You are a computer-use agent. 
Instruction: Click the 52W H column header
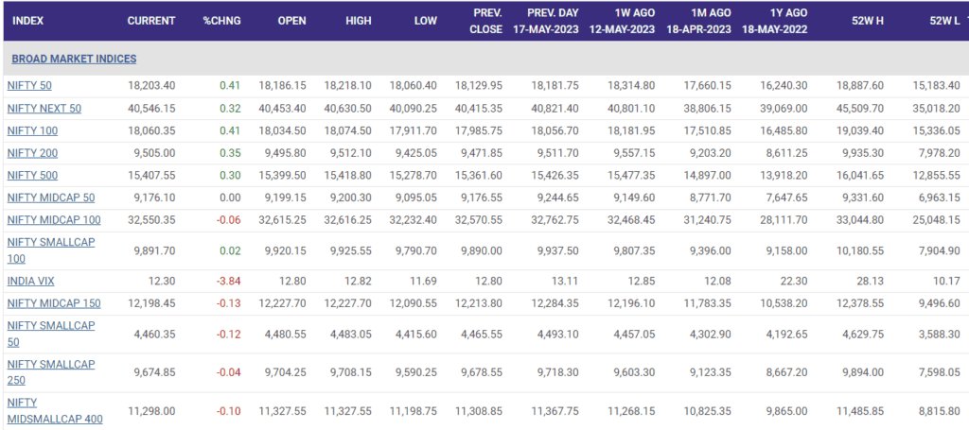click(870, 21)
